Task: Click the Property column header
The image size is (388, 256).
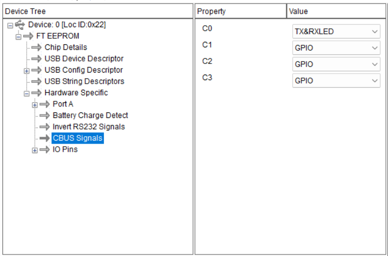Action: coord(240,11)
